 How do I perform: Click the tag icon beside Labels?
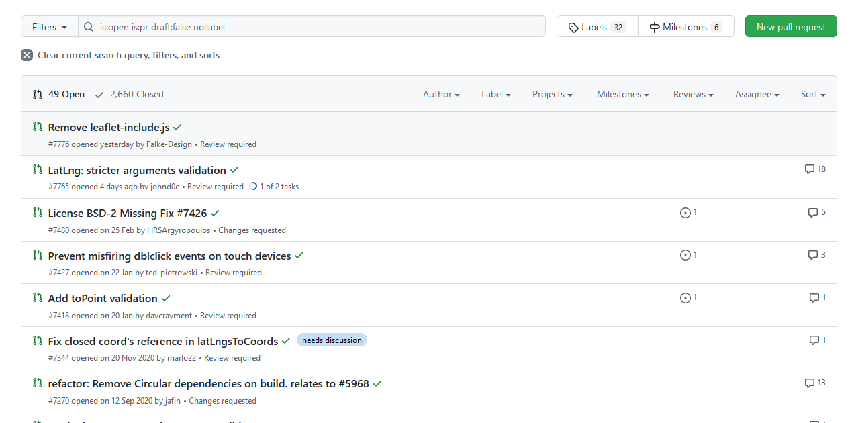pyautogui.click(x=573, y=28)
